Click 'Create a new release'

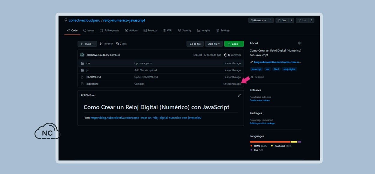coord(260,100)
